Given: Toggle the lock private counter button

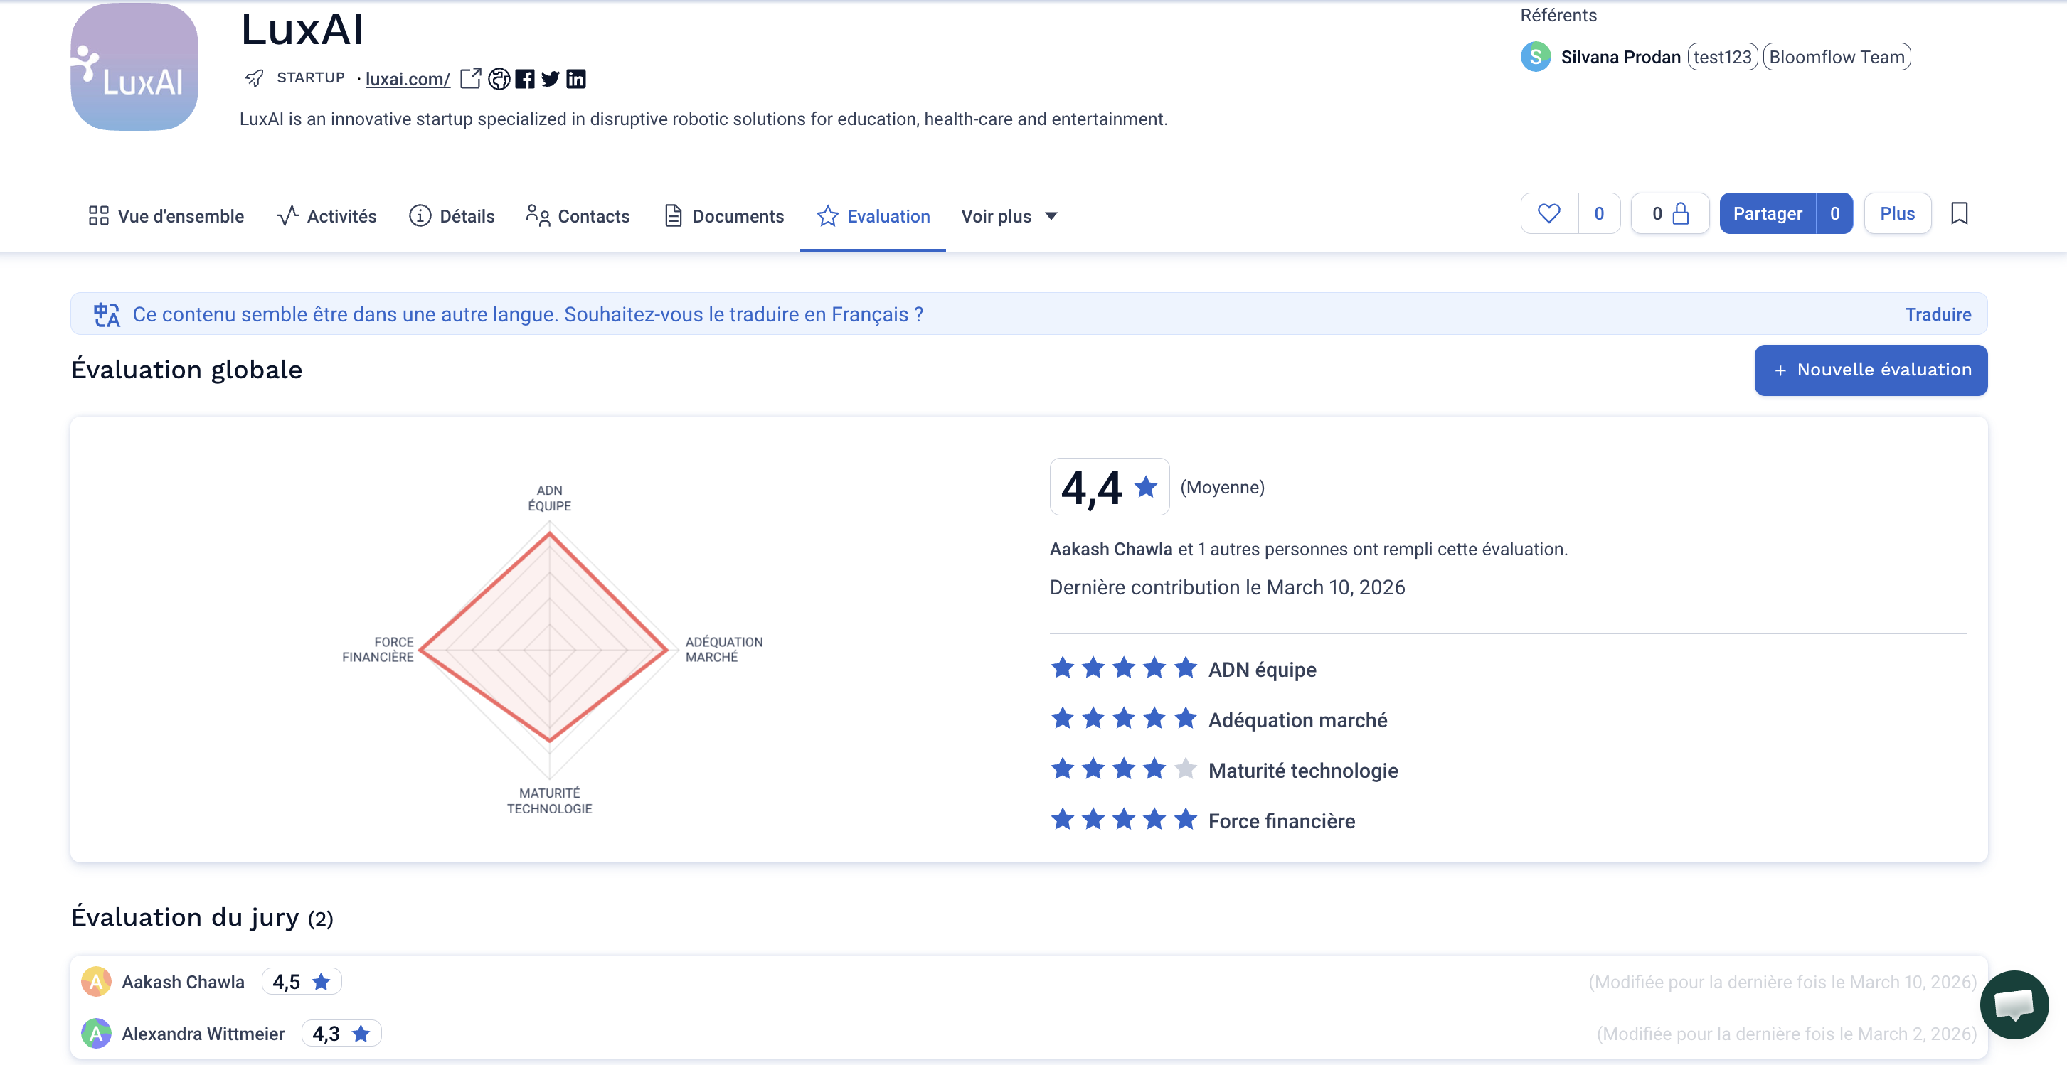Looking at the screenshot, I should (x=1670, y=213).
